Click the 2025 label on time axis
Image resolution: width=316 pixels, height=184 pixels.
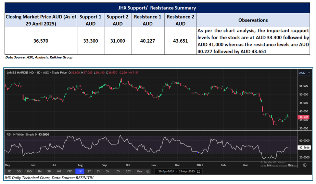[x=200, y=165]
